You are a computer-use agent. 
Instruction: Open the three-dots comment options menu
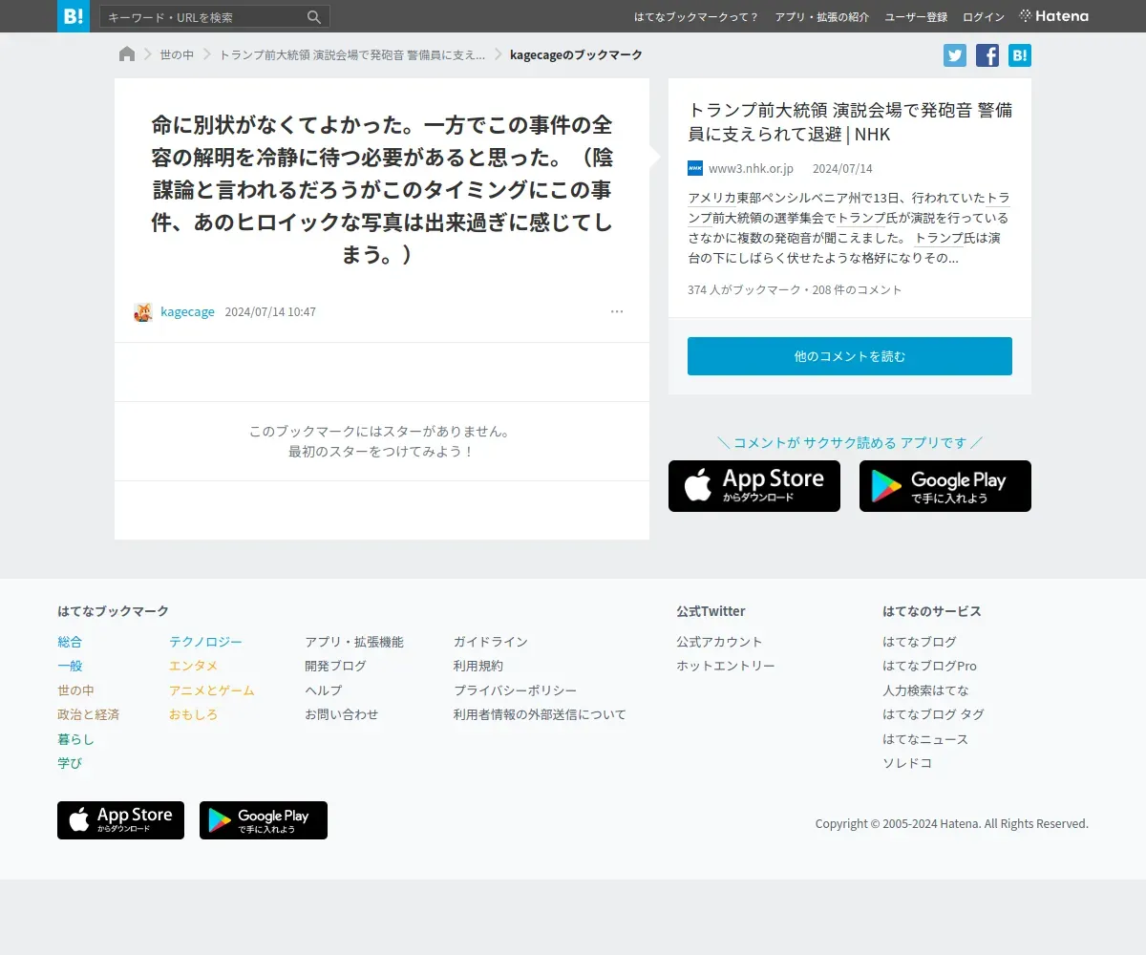[x=617, y=311]
